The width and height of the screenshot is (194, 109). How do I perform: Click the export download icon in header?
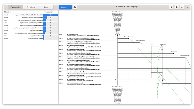click(x=171, y=7)
